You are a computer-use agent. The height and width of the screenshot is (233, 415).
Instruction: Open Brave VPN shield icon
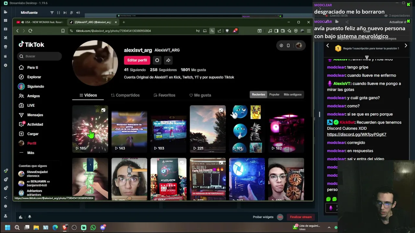point(296,31)
